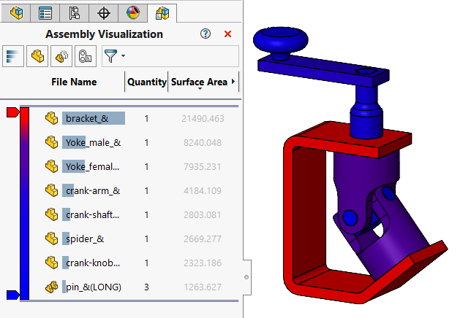
Task: Click the crank-shaft part icon
Action: [52, 214]
